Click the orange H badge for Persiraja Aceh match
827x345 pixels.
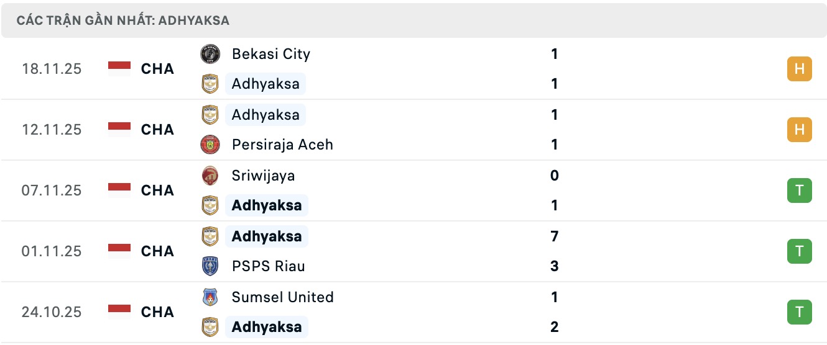pyautogui.click(x=799, y=130)
